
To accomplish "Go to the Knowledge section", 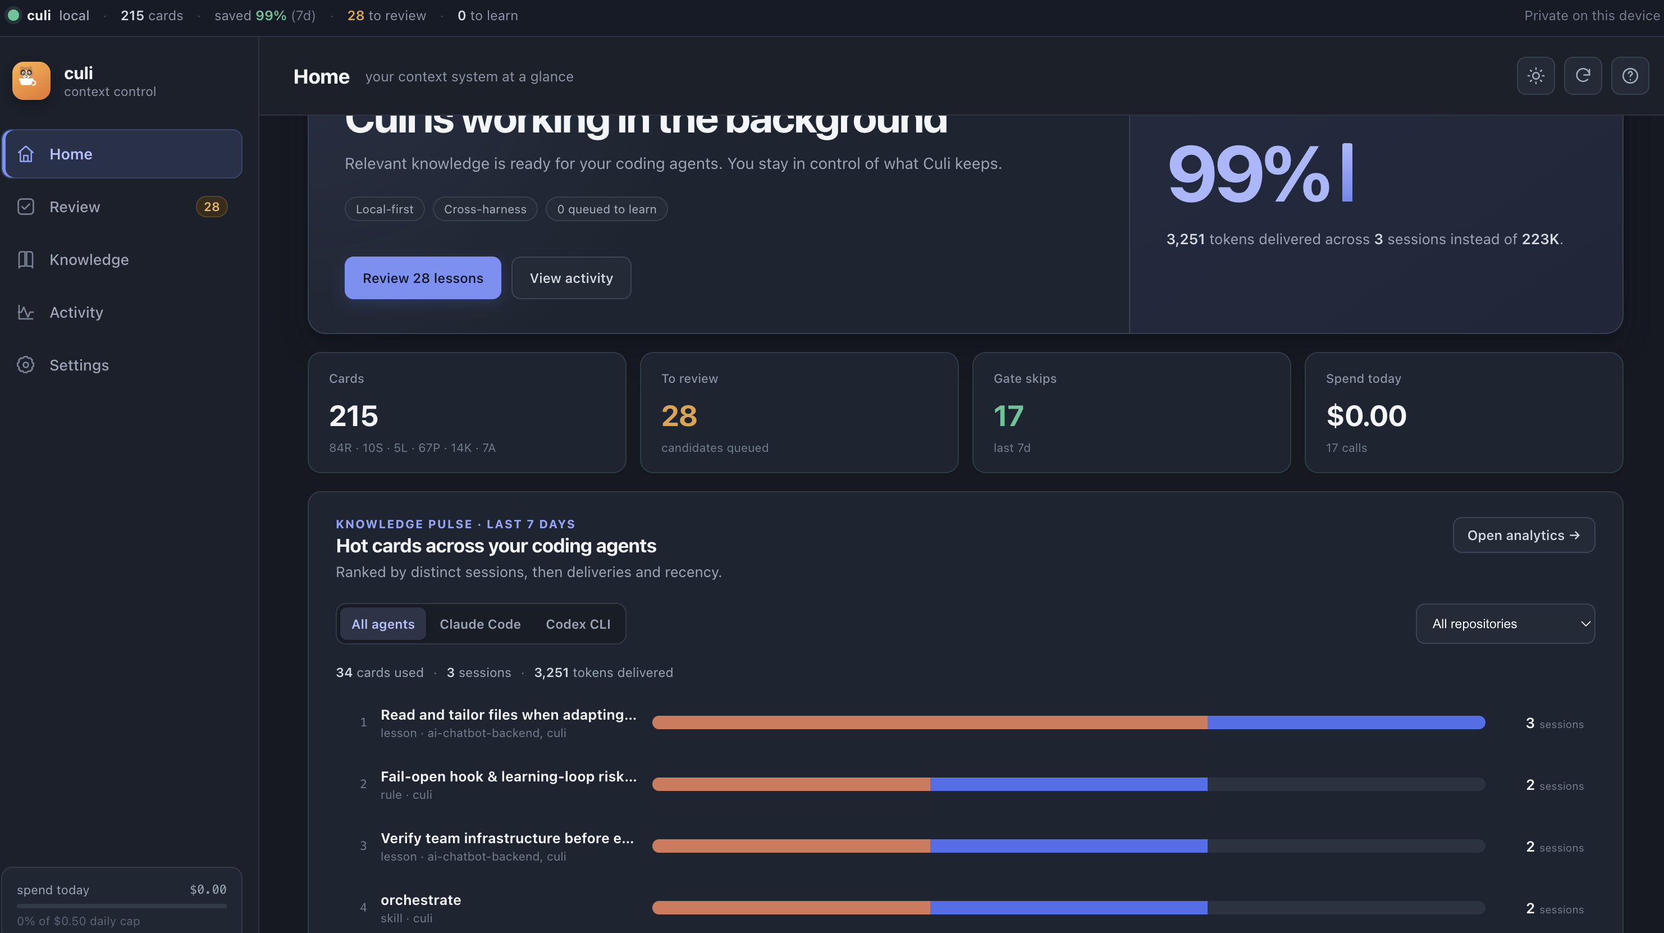I will pyautogui.click(x=123, y=260).
